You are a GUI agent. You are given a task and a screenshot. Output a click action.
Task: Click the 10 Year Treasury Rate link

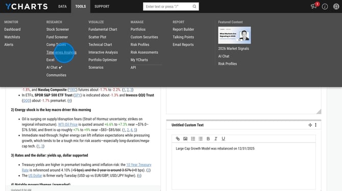coord(139,165)
